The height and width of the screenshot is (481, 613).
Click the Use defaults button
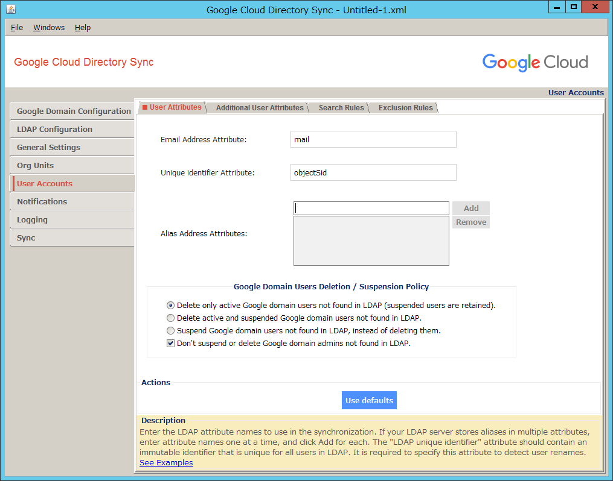[x=369, y=400]
